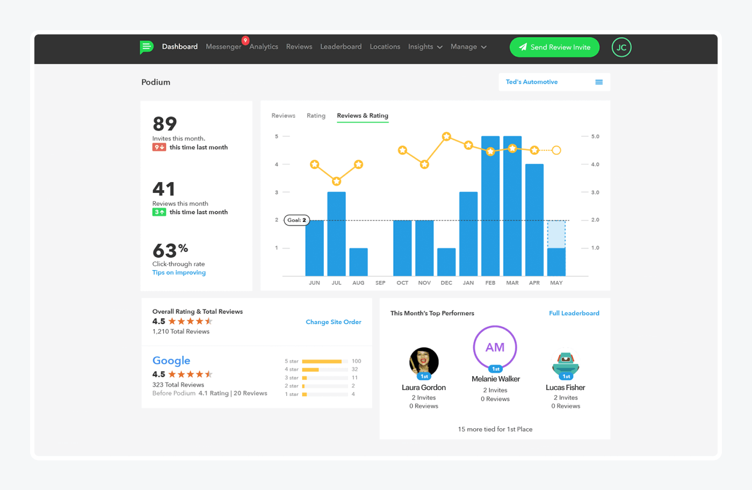752x490 pixels.
Task: Click Melanie Walker's AM avatar circle
Action: click(x=495, y=348)
